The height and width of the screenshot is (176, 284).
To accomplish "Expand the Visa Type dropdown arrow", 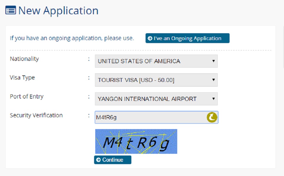I will click(213, 80).
